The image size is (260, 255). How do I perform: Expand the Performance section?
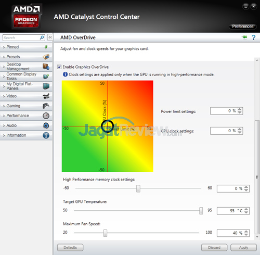[x=26, y=116]
